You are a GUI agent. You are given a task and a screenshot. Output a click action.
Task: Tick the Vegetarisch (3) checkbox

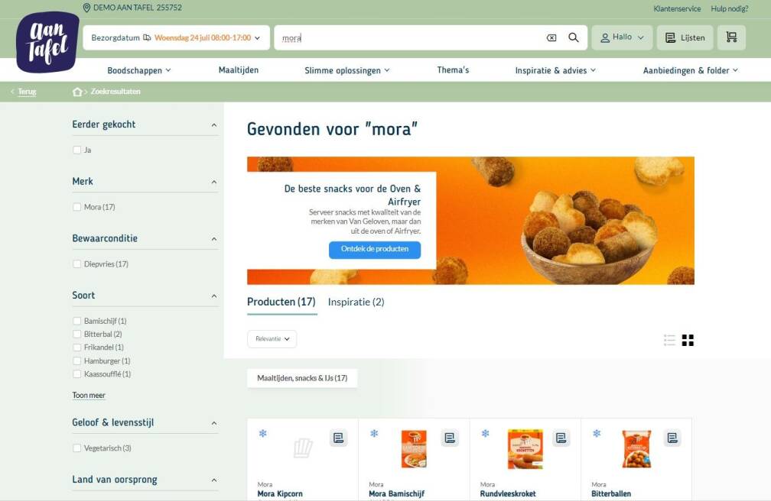(x=76, y=448)
